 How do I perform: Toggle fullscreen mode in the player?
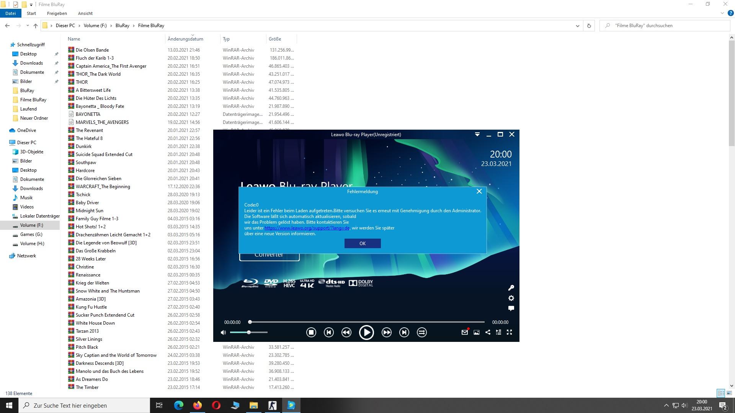pyautogui.click(x=510, y=332)
